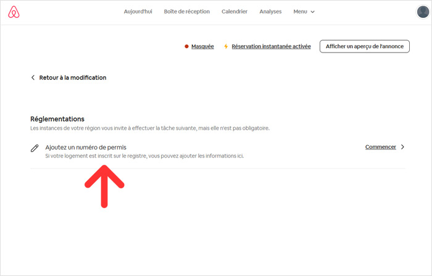Click Afficher un aperçu de l'annonce
Image resolution: width=432 pixels, height=276 pixels.
365,46
